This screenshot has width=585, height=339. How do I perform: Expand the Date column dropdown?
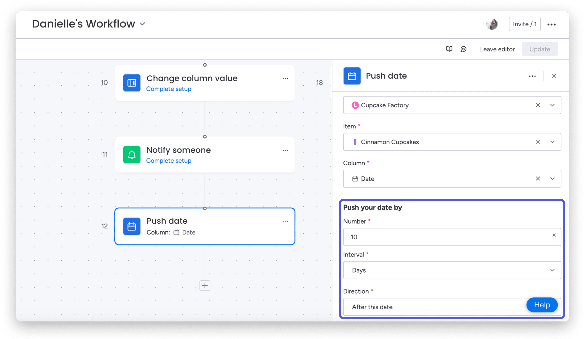[552, 179]
